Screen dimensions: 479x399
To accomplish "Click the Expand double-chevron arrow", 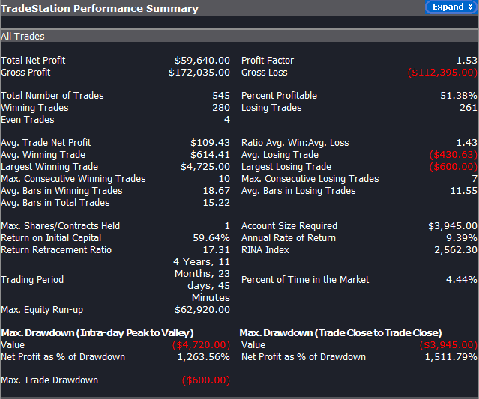I will pyautogui.click(x=470, y=7).
